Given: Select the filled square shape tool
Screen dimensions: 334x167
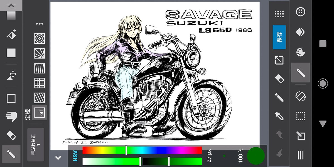Looking at the screenshot, I should 11,53.
